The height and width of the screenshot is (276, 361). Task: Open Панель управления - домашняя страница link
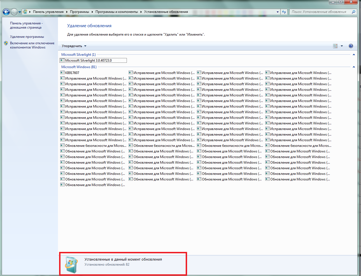(26, 25)
